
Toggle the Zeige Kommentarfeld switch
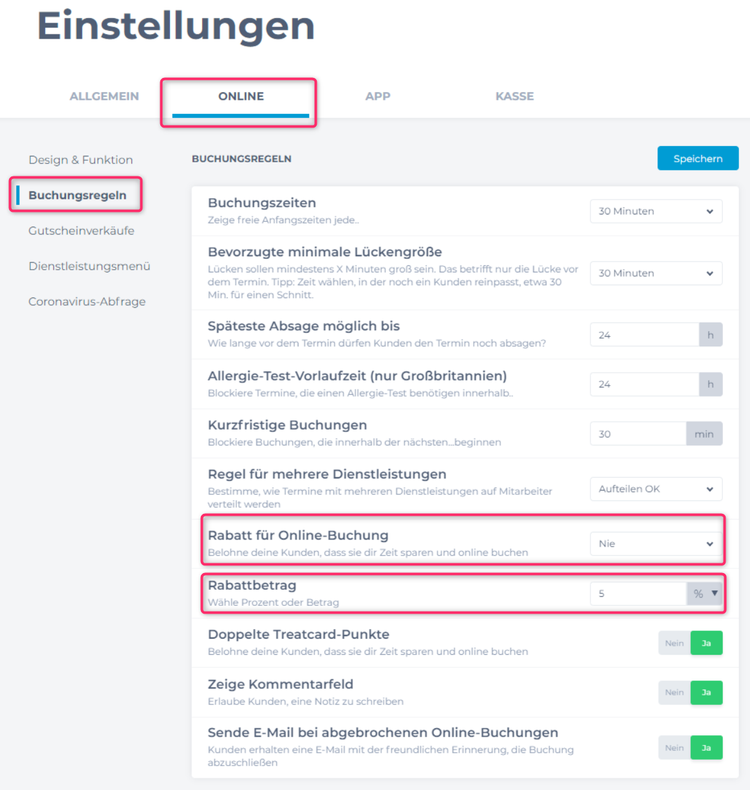[690, 693]
